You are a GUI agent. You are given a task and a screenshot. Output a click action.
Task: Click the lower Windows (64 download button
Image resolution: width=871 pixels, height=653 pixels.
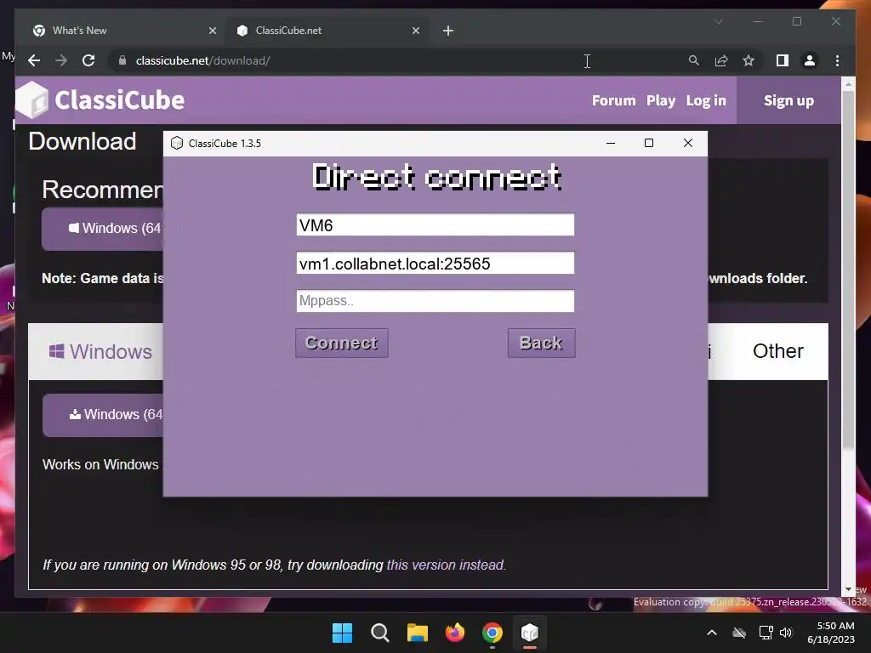click(x=103, y=415)
